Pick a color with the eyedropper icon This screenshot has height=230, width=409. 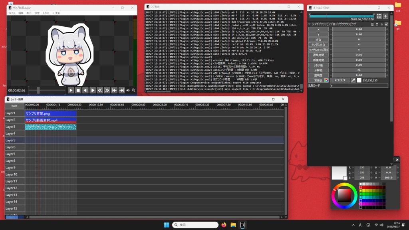(x=353, y=80)
